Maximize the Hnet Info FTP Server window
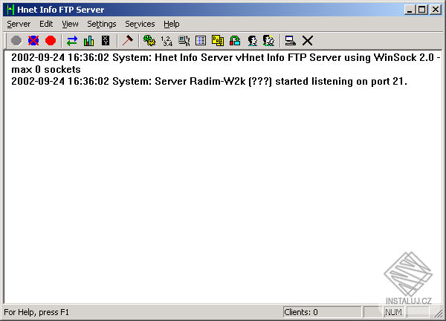Viewport: 446px width, 321px height. (x=422, y=10)
